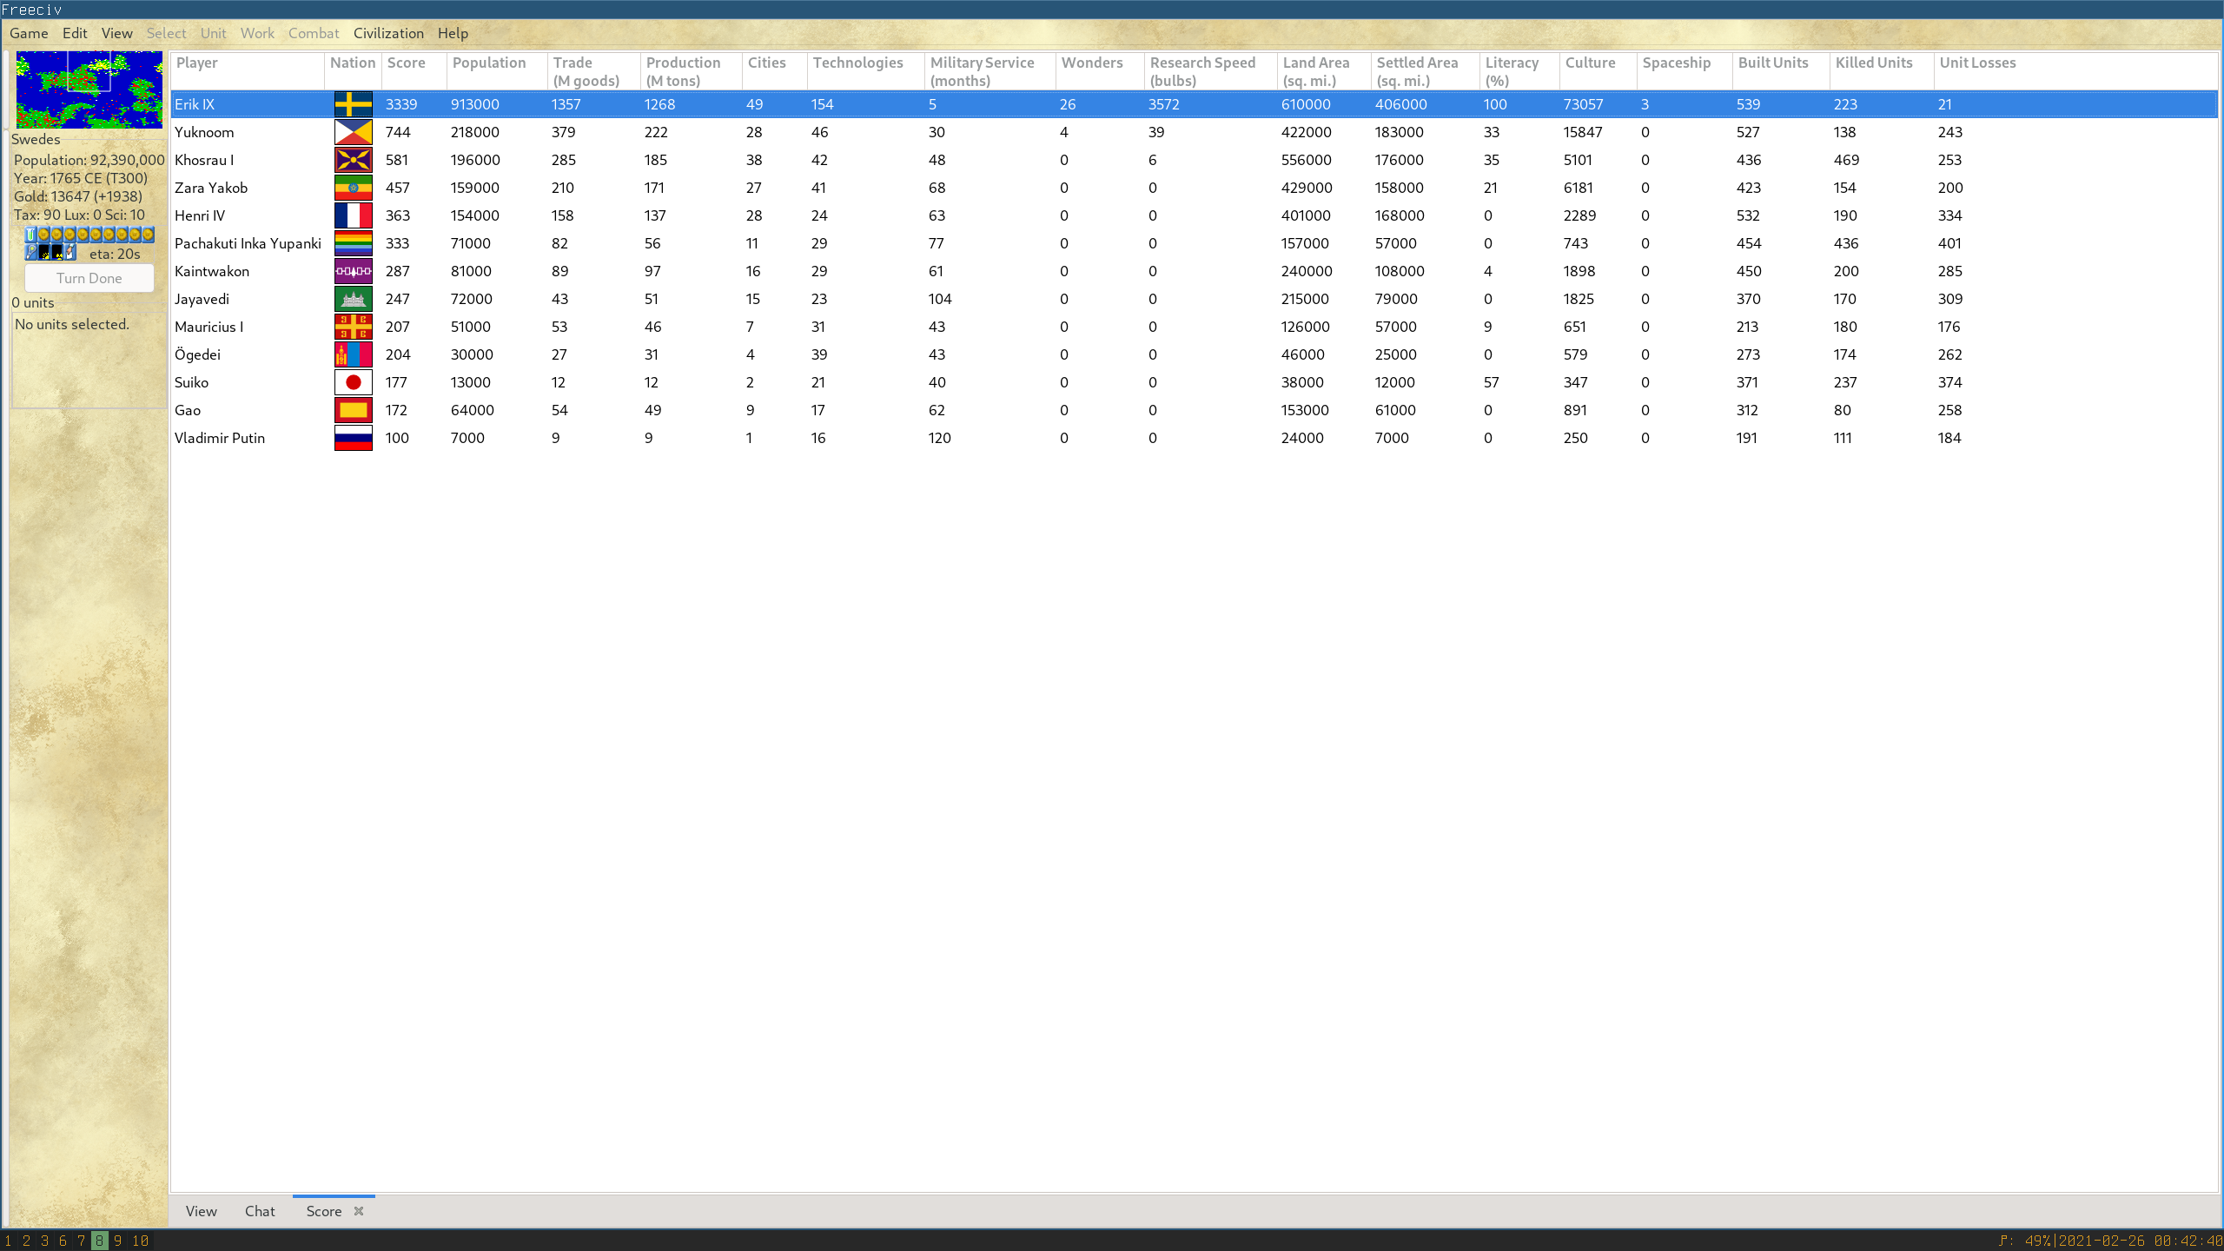Select the Vladimir Putin row
The image size is (2224, 1251).
(219, 438)
